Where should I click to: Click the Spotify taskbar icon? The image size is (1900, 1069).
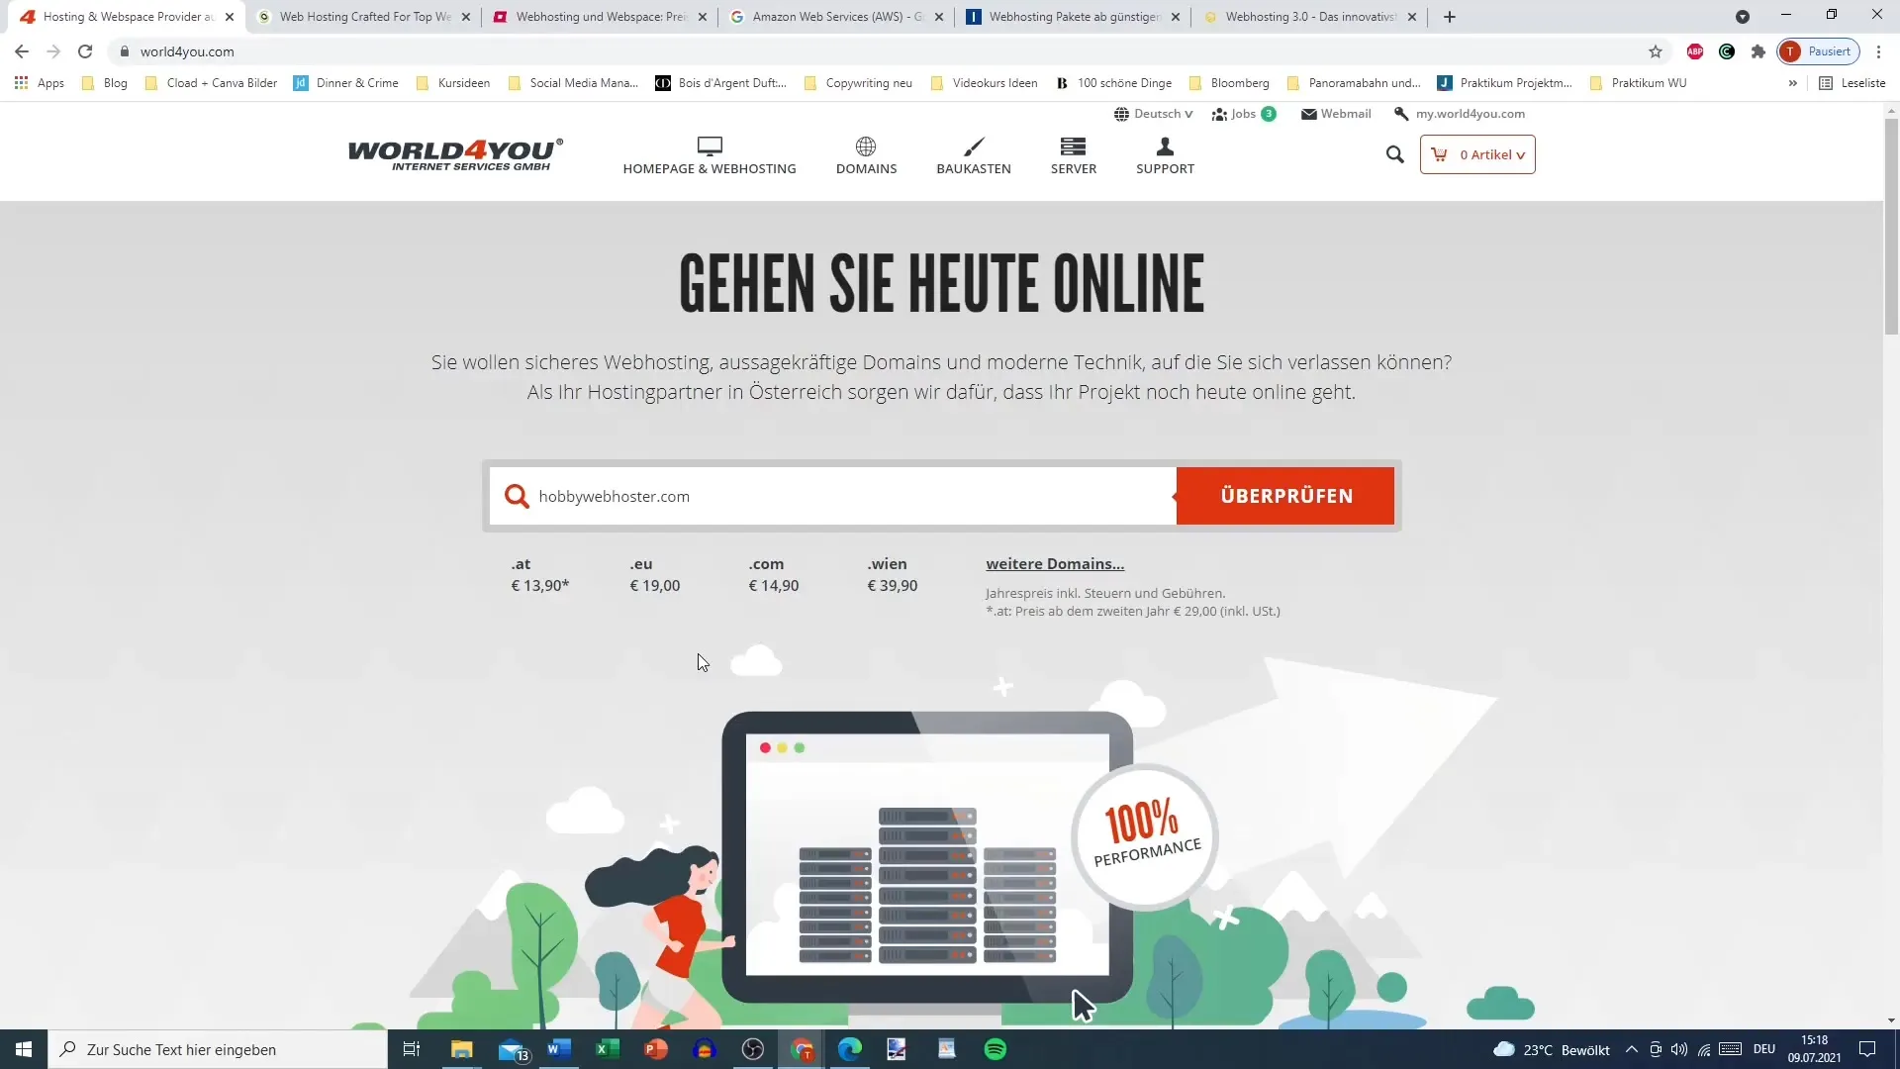pyautogui.click(x=997, y=1049)
